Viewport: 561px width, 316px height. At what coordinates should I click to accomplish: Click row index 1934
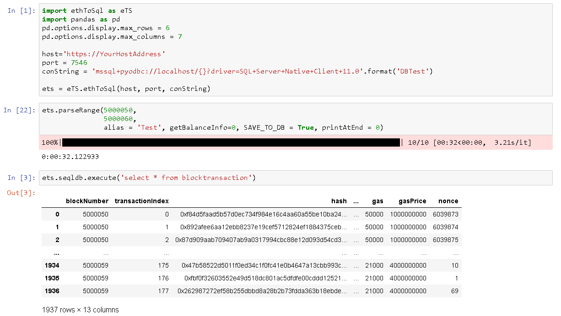click(52, 265)
